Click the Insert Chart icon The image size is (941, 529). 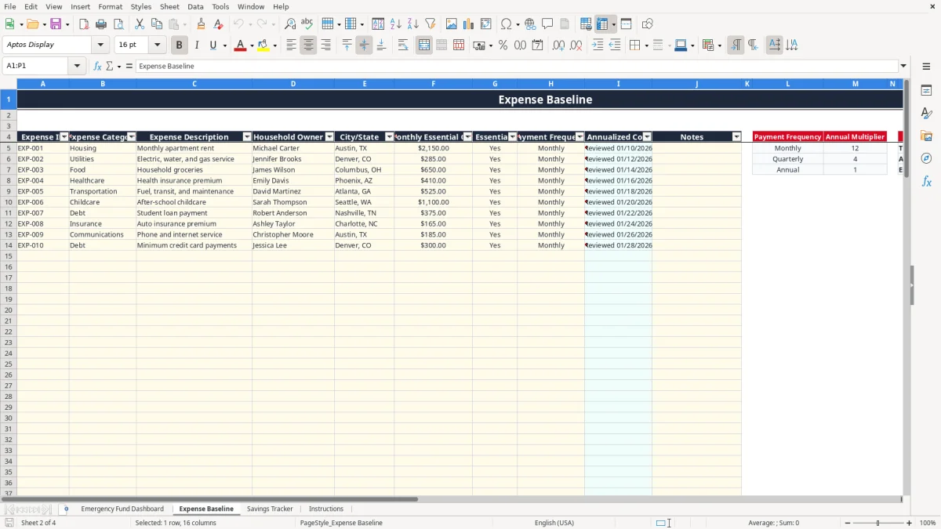click(469, 24)
